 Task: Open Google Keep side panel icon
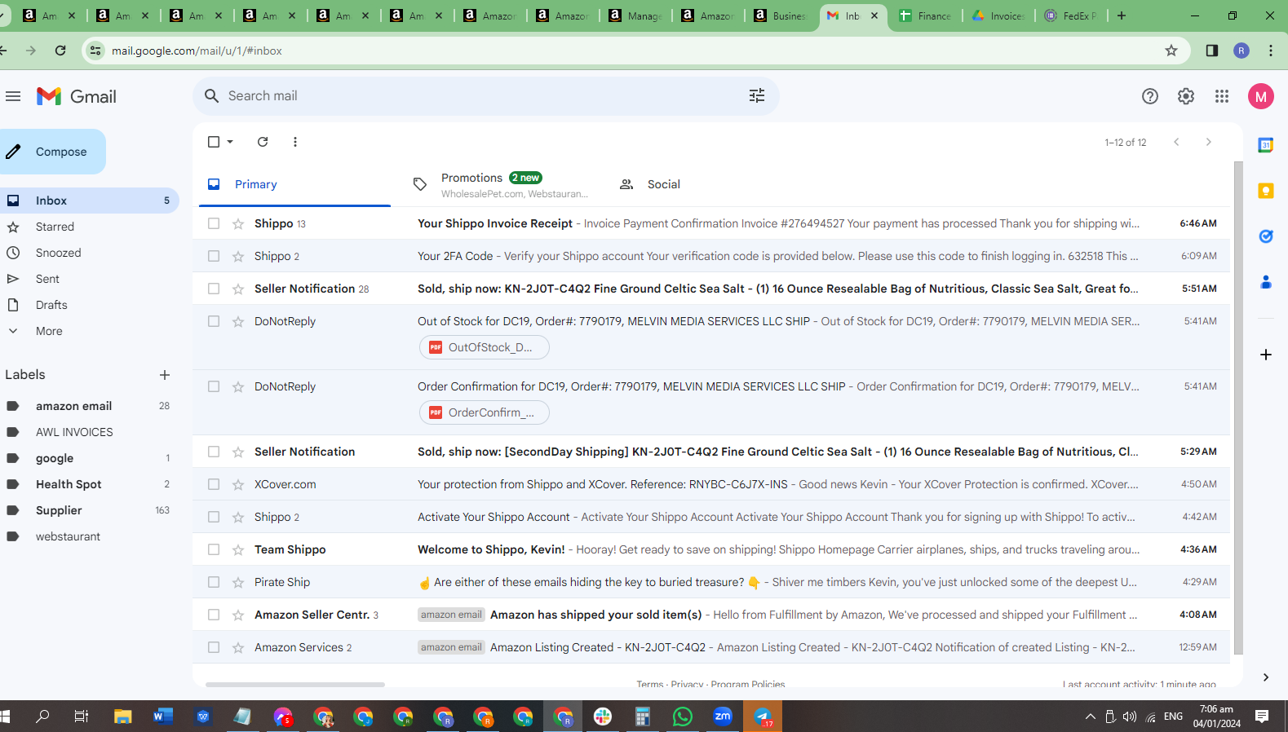(x=1266, y=191)
